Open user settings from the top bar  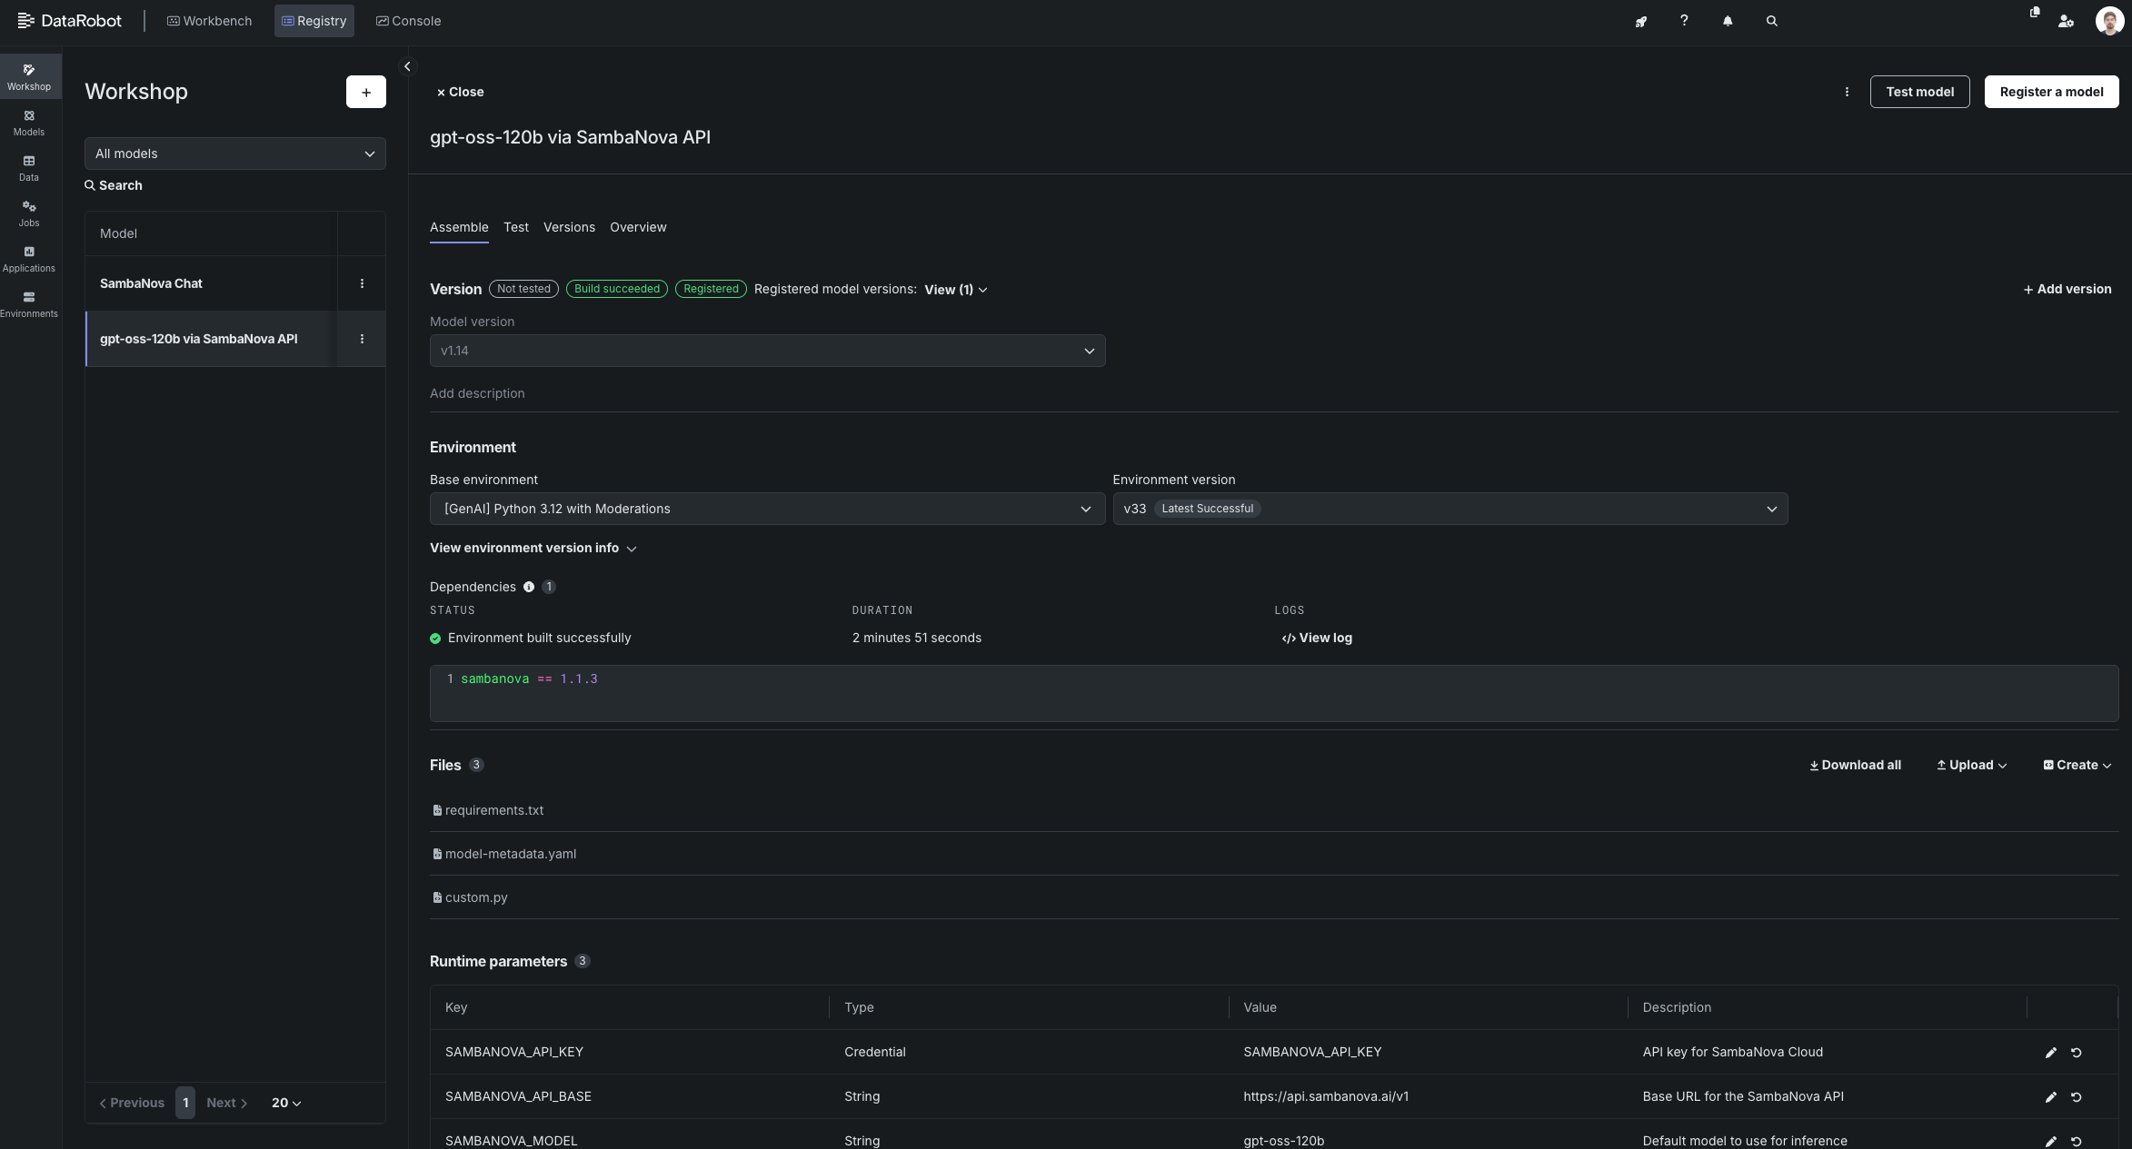[x=2066, y=21]
